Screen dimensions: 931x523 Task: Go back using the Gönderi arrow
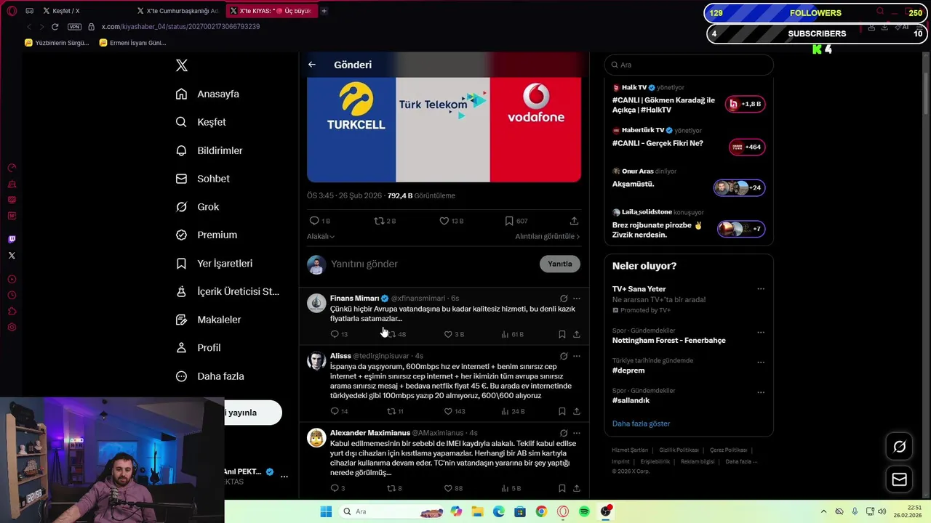pos(312,65)
